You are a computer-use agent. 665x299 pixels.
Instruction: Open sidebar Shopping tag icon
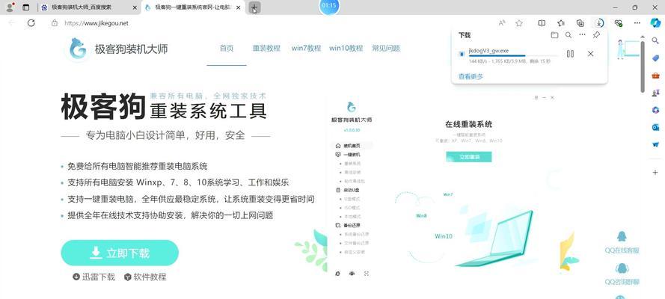pos(656,58)
